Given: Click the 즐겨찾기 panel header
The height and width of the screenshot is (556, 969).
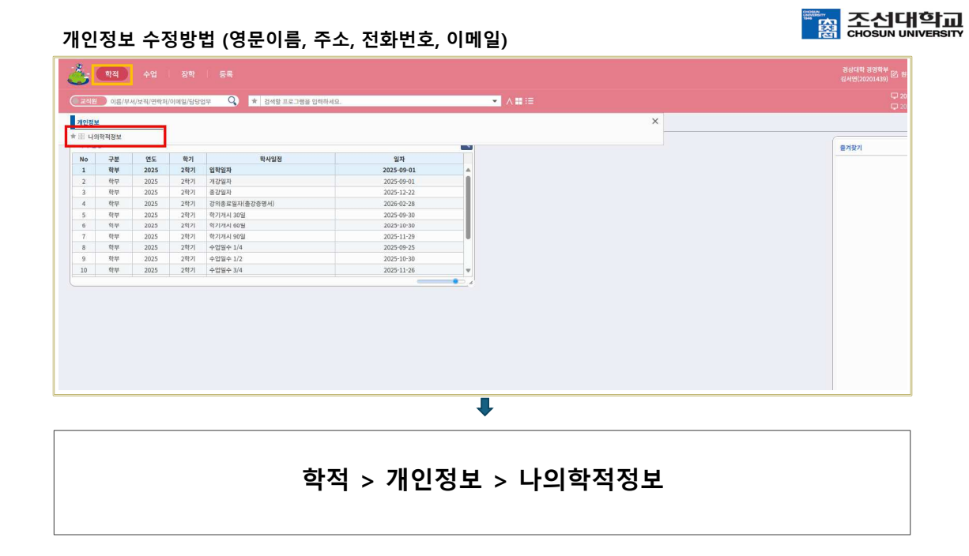Looking at the screenshot, I should [851, 147].
